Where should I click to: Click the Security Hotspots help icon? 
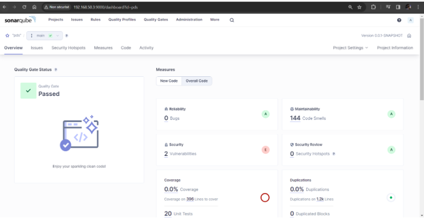click(x=334, y=154)
